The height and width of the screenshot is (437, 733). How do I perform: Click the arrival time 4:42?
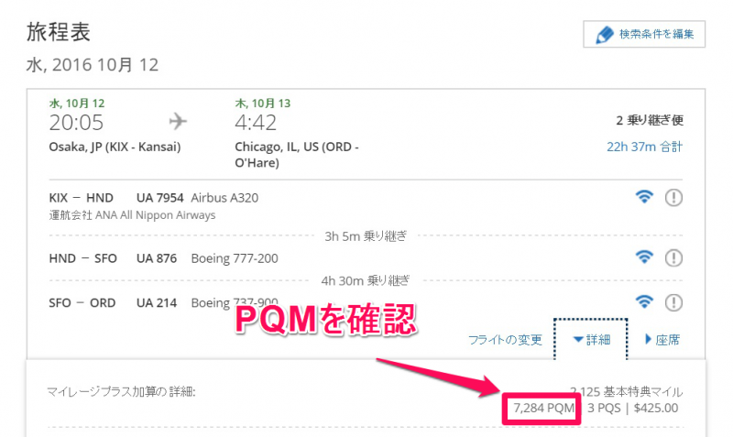point(256,123)
